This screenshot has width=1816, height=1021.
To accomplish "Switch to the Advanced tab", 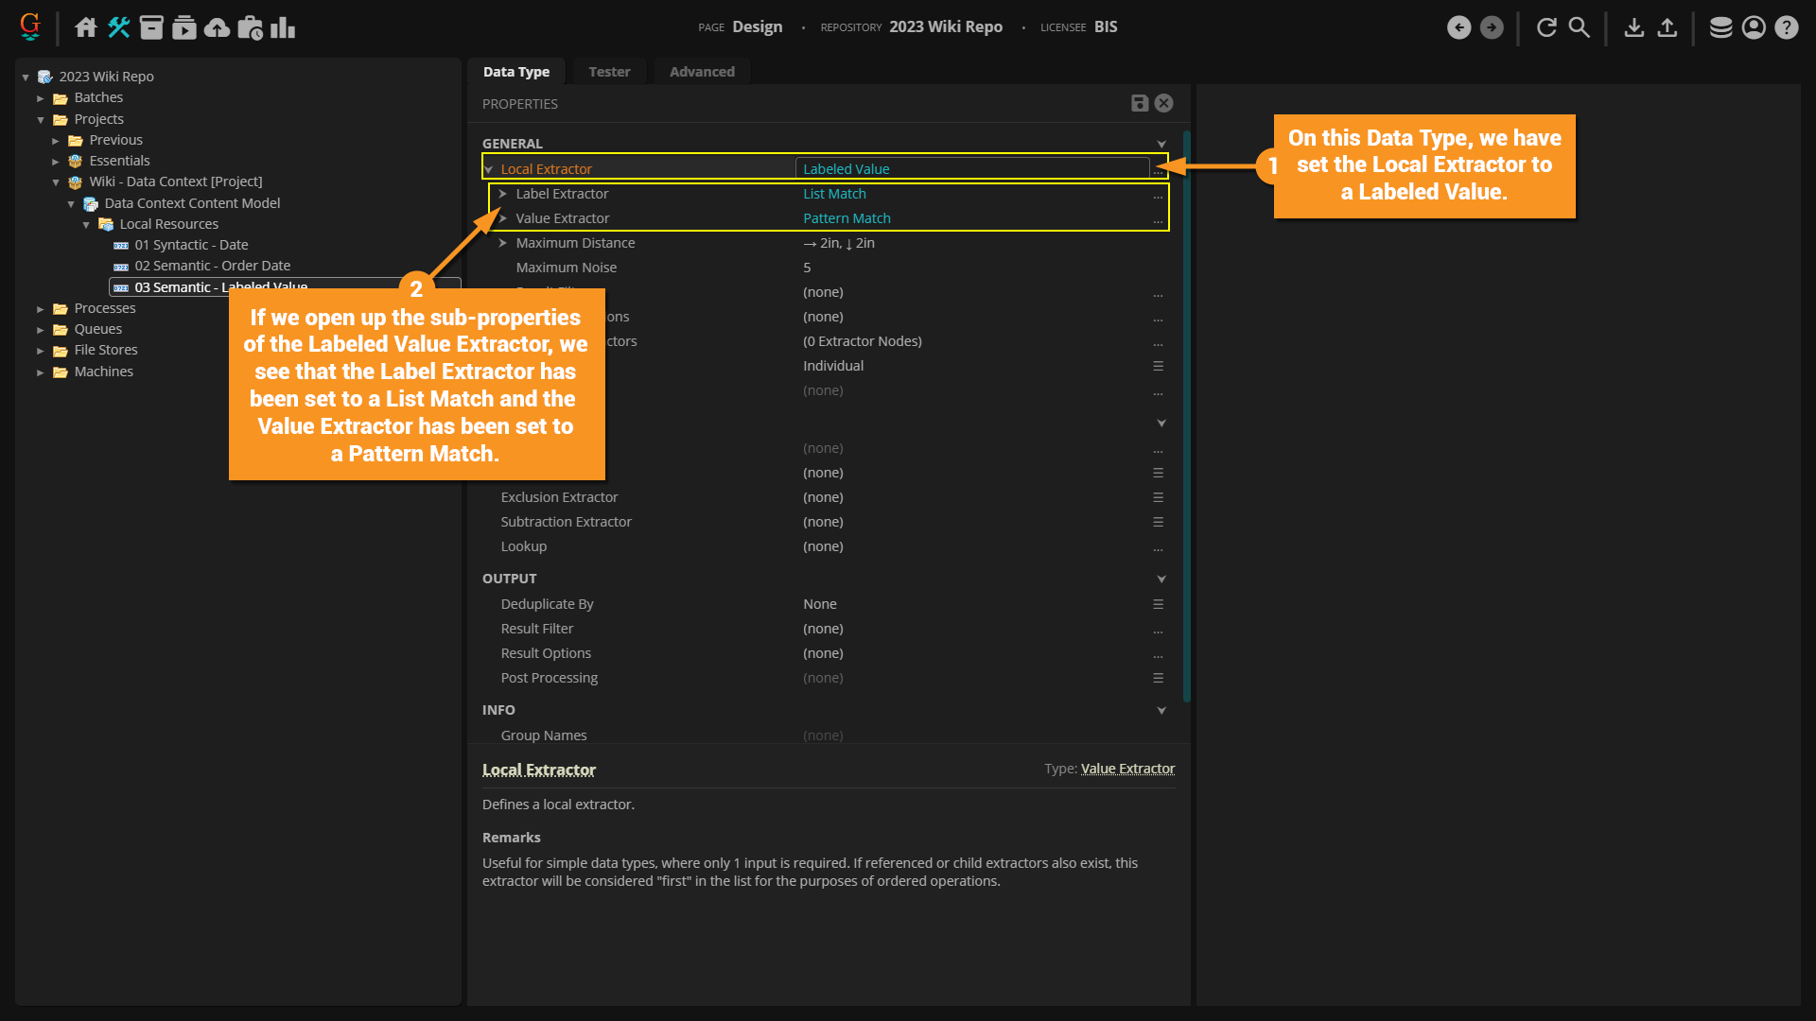I will 702,72.
